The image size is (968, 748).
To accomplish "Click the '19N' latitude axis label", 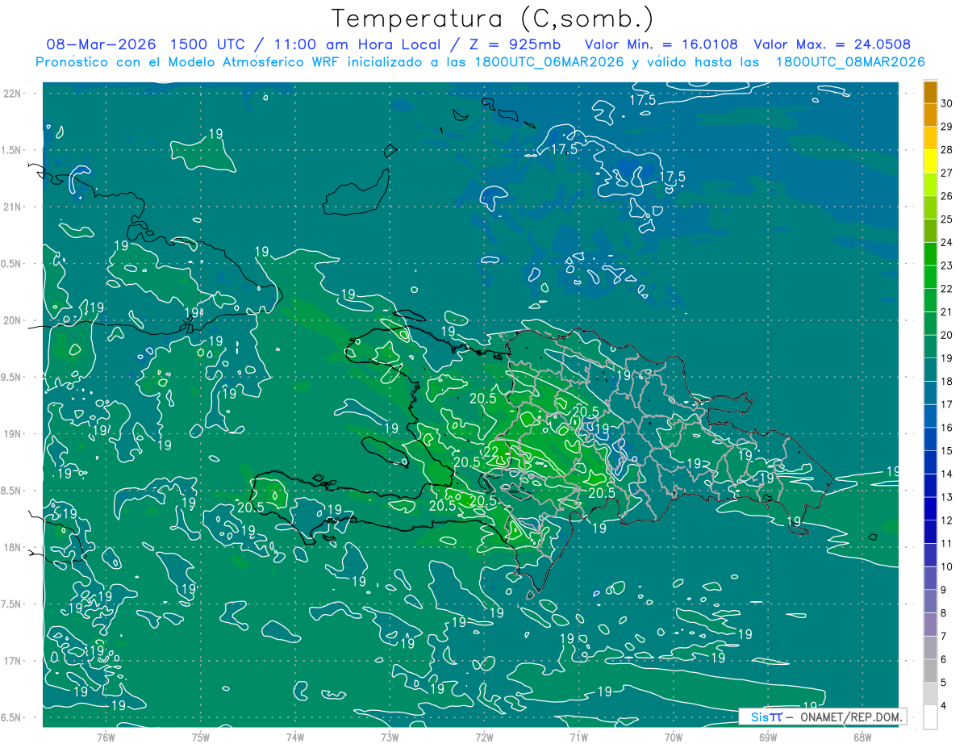I will pos(13,433).
